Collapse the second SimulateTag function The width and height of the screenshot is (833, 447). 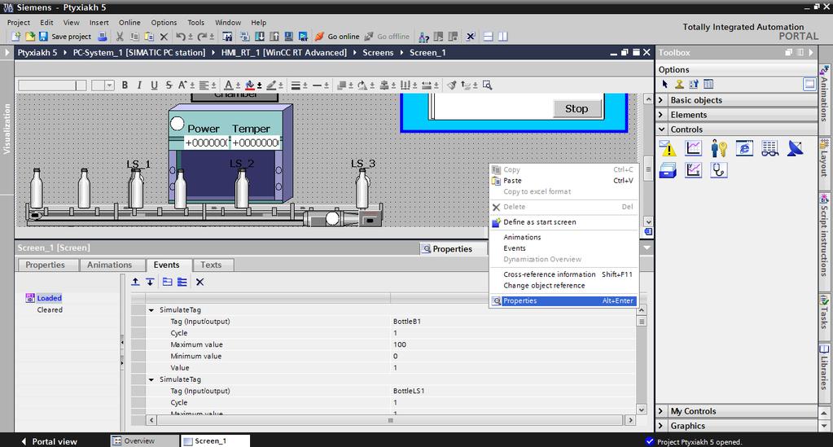point(151,379)
